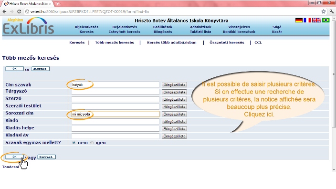Image resolution: width=336 pixels, height=189 pixels.
Task: Open Kijelentkezés in the top menu
Action: [86, 27]
